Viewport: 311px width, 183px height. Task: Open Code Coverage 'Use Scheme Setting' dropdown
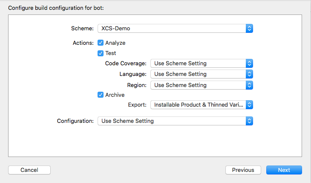point(198,63)
